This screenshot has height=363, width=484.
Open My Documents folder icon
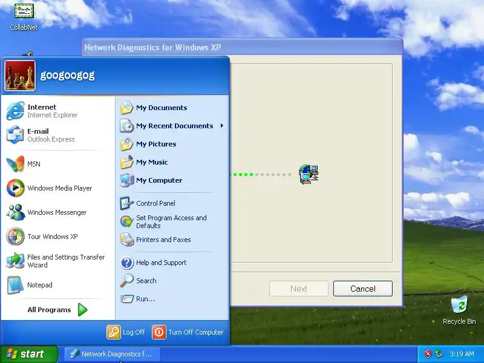pos(126,108)
